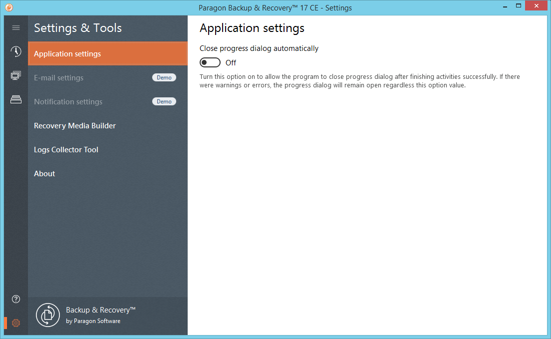
Task: Select the computers monitor icon in sidebar
Action: coord(16,75)
